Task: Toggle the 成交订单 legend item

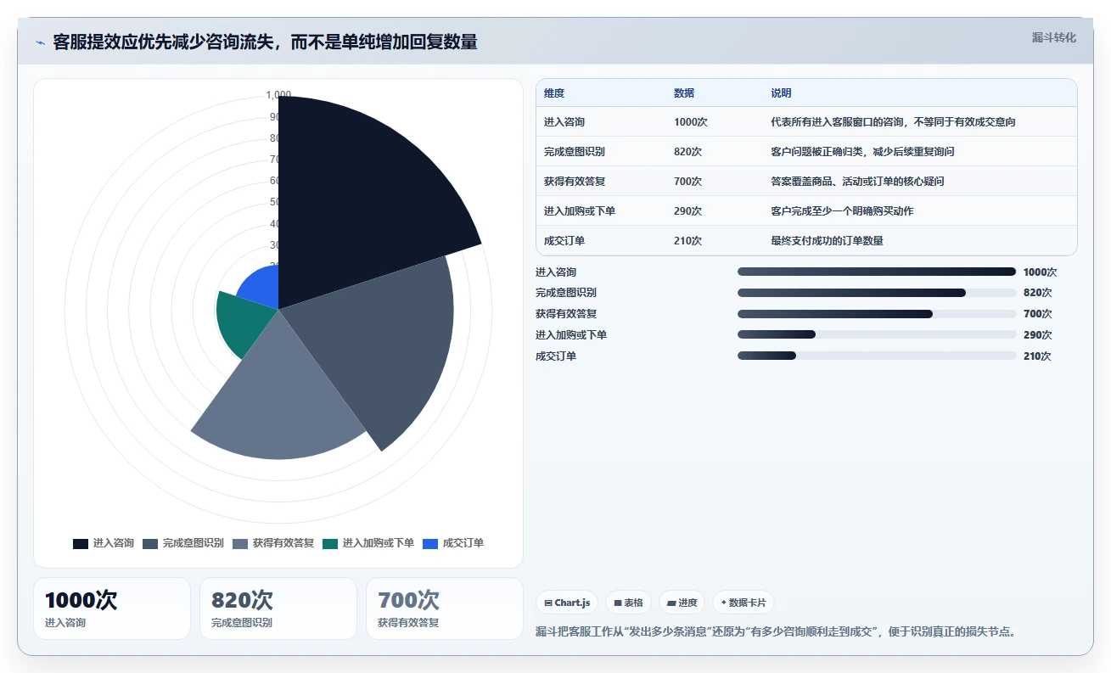Action: tap(453, 543)
